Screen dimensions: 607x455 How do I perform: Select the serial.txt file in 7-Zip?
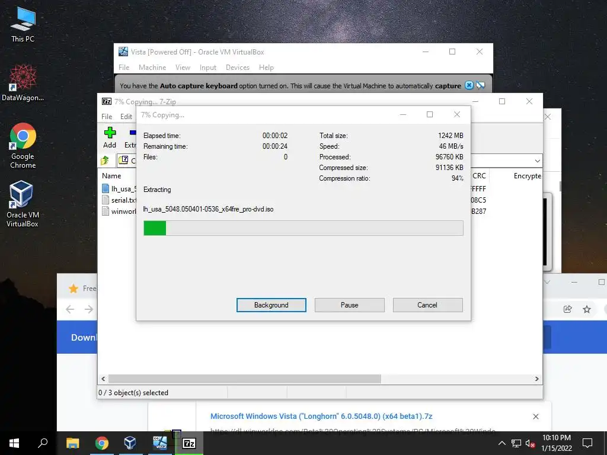[x=119, y=200]
